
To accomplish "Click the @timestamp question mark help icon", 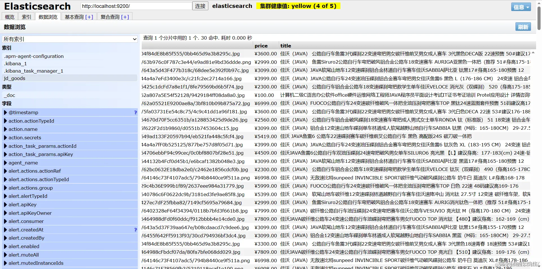I will click(135, 112).
